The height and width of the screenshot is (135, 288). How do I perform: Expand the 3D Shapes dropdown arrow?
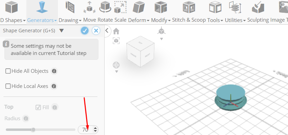pos(24,21)
